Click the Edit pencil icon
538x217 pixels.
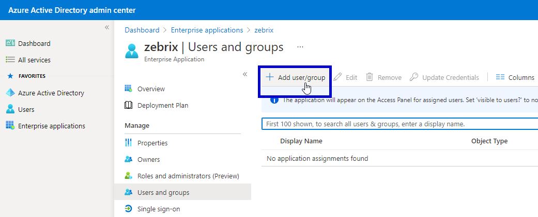tap(337, 77)
